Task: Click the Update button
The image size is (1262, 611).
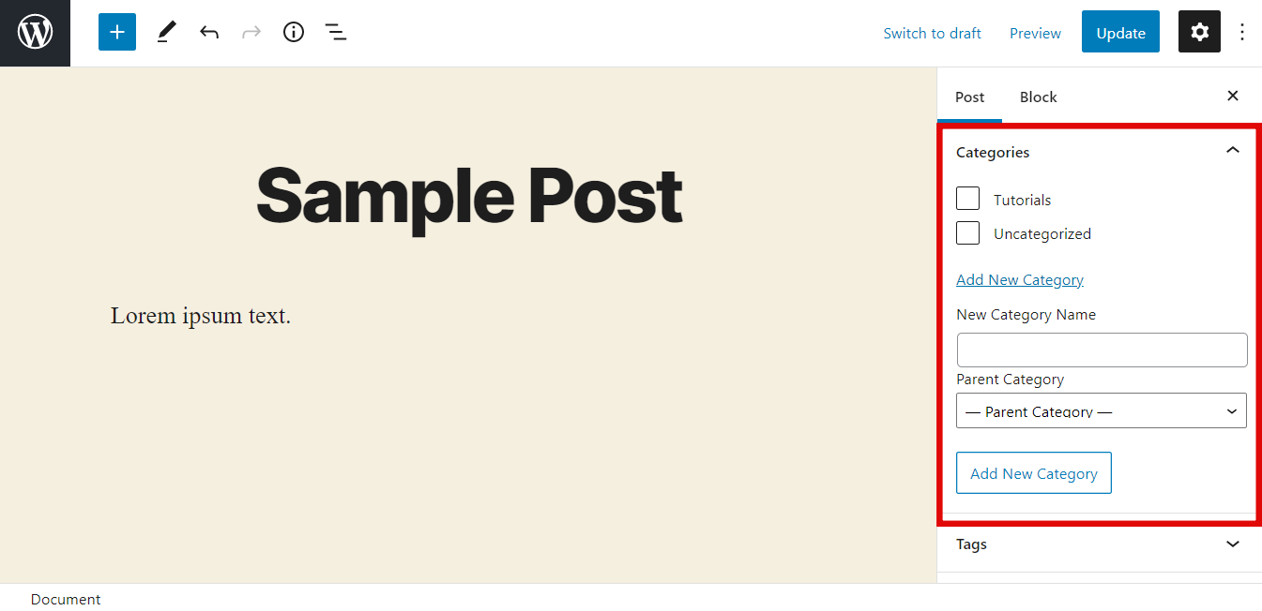Action: [1120, 31]
